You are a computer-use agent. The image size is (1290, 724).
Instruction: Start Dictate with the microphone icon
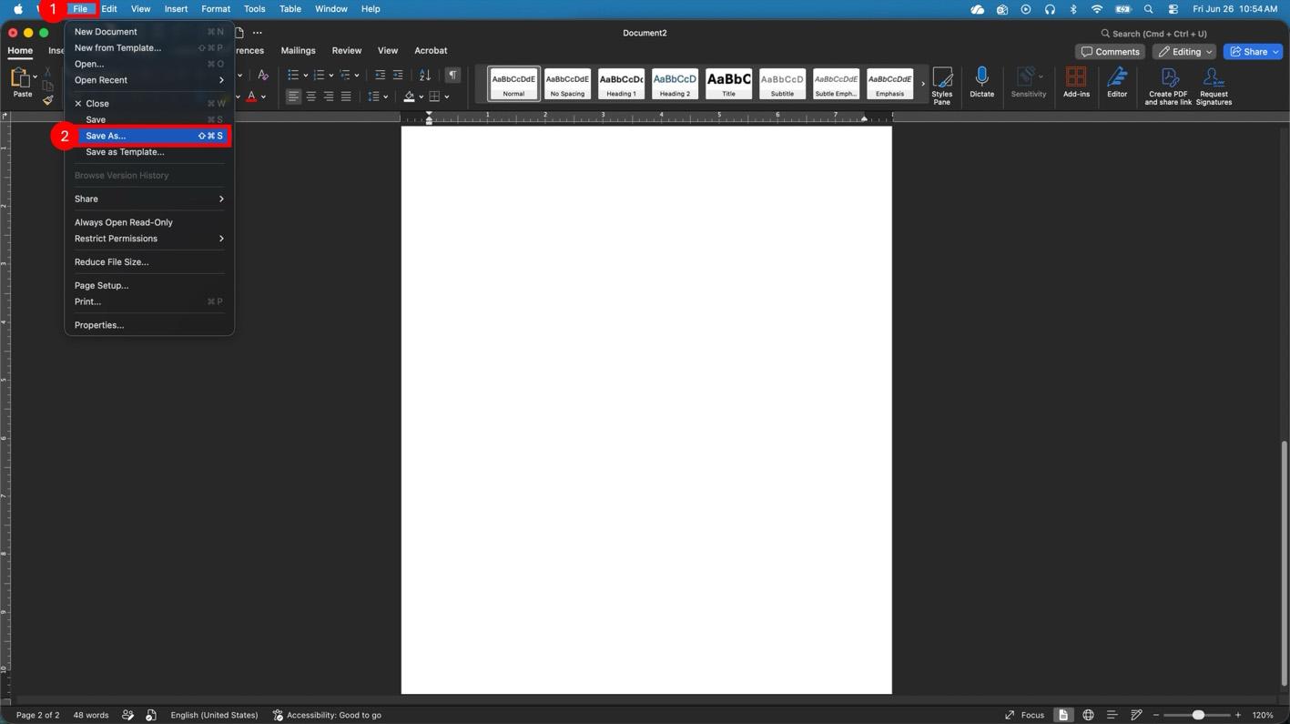coord(981,81)
